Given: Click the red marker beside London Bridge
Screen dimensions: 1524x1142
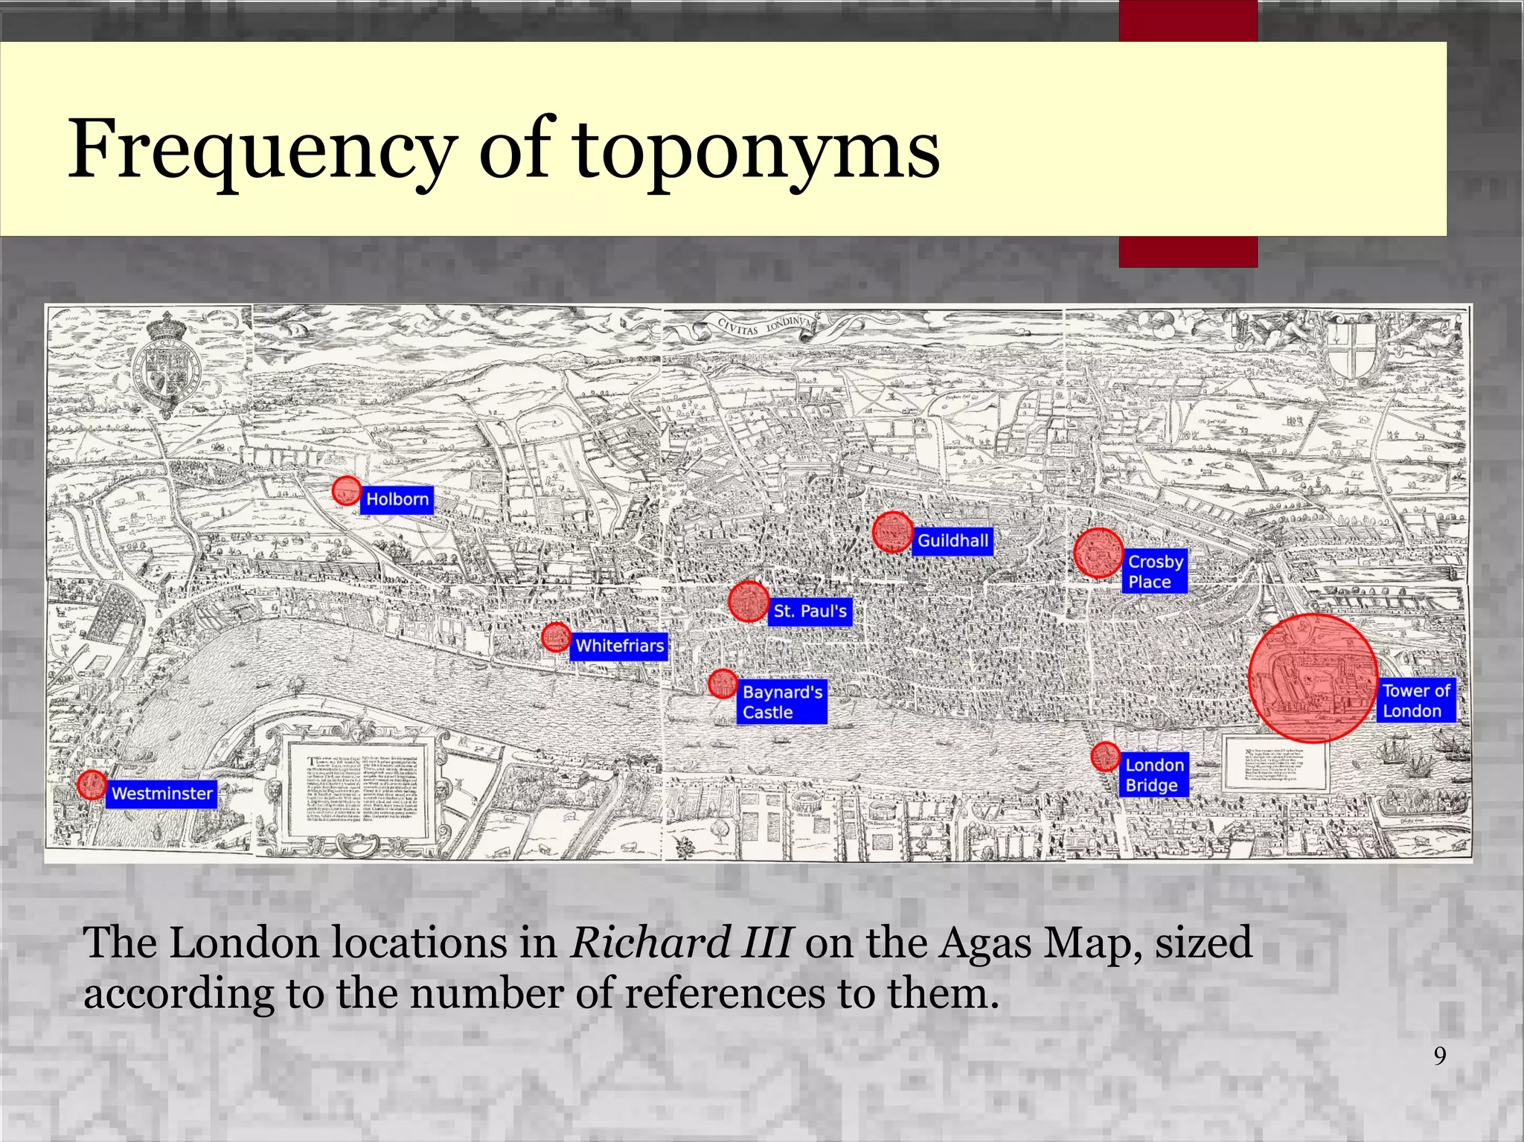Looking at the screenshot, I should pyautogui.click(x=1106, y=756).
